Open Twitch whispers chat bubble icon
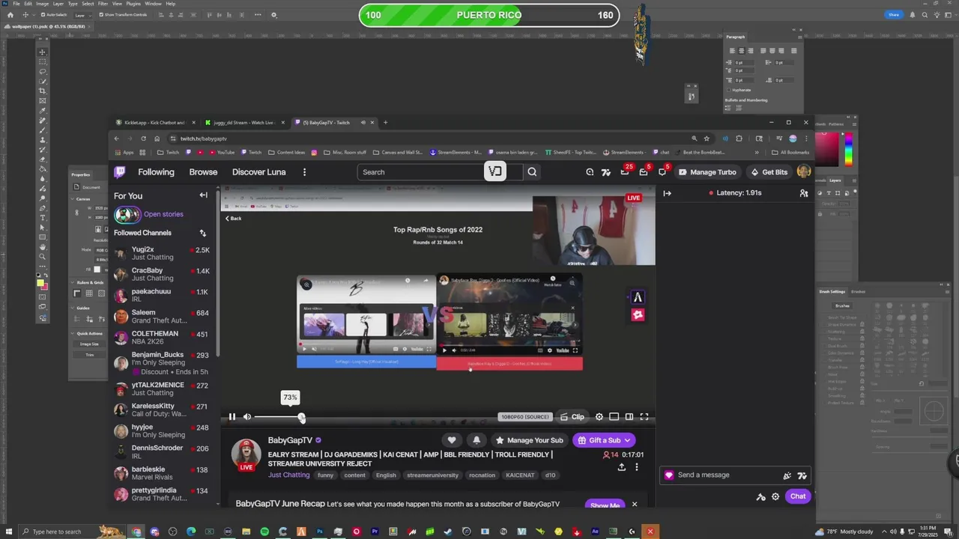 tap(662, 172)
